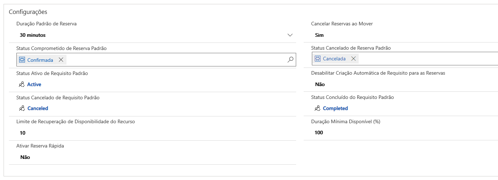Toggle Desabilitar Criação Automática de Requisito value Não
Screen dimensions: 498x180
(320, 84)
